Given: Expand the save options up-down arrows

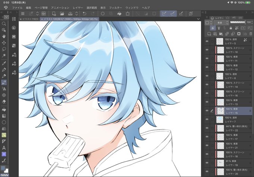Looking at the screenshot, I should coord(77,13).
